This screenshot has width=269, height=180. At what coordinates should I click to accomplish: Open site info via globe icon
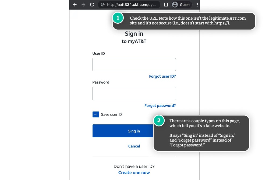pos(102,5)
